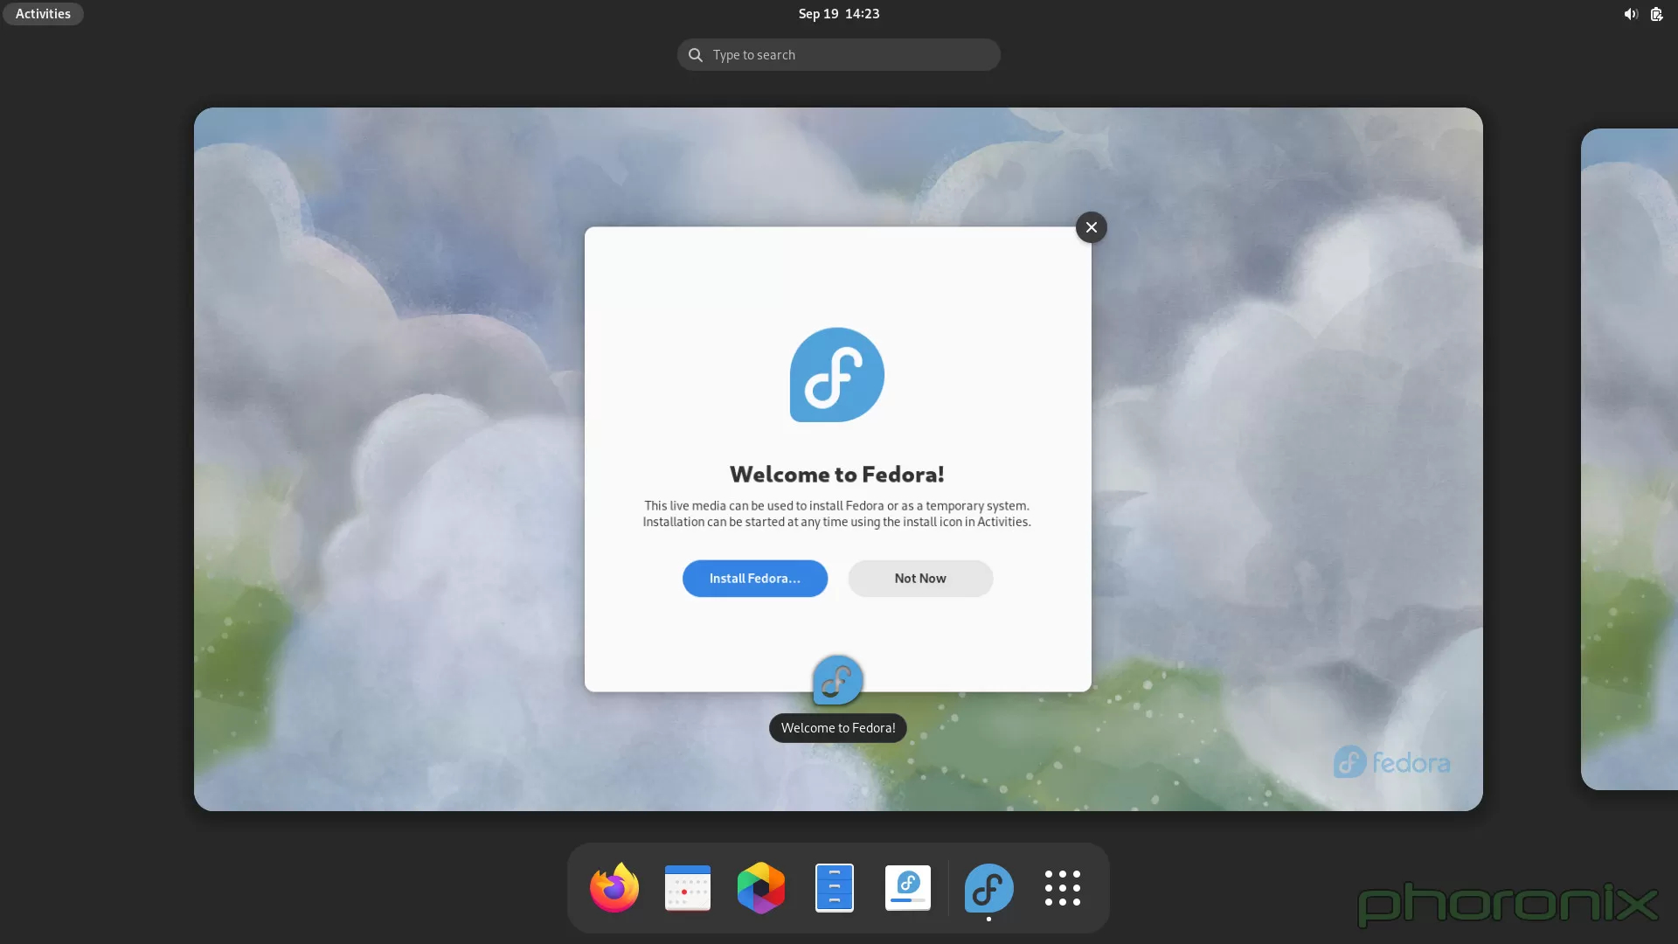
Task: Click the search magnifier icon
Action: [x=696, y=55]
